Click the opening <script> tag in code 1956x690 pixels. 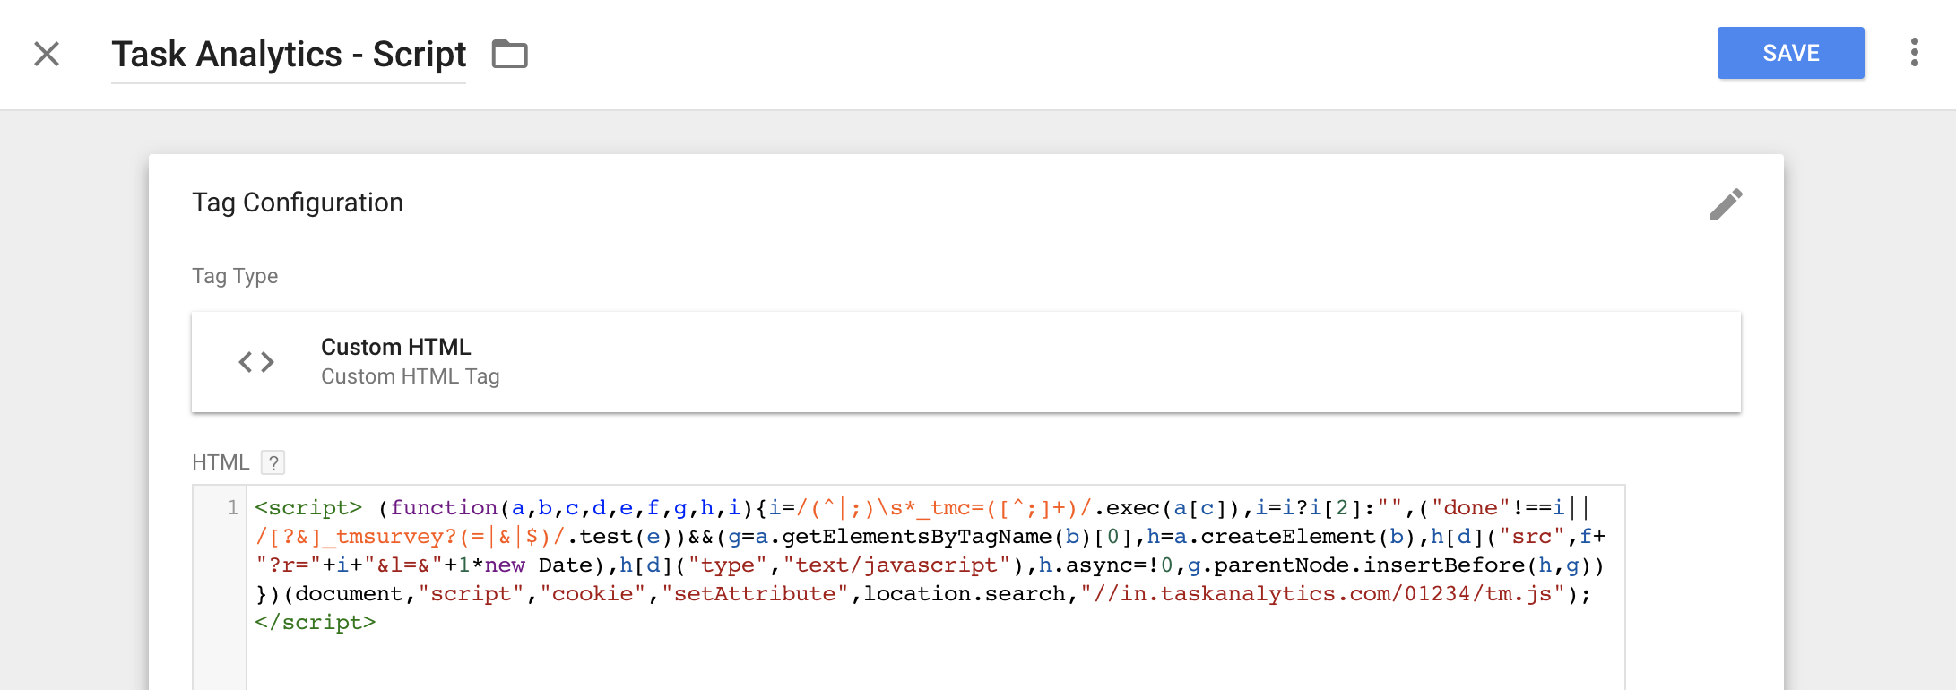(308, 508)
